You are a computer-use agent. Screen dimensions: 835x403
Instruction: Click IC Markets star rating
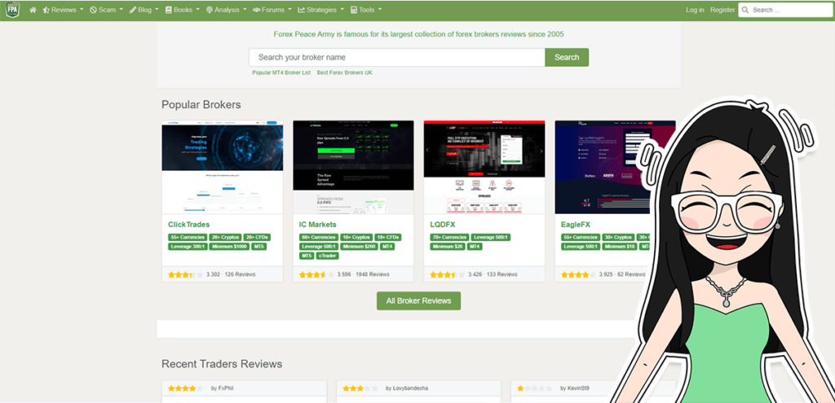(x=316, y=275)
